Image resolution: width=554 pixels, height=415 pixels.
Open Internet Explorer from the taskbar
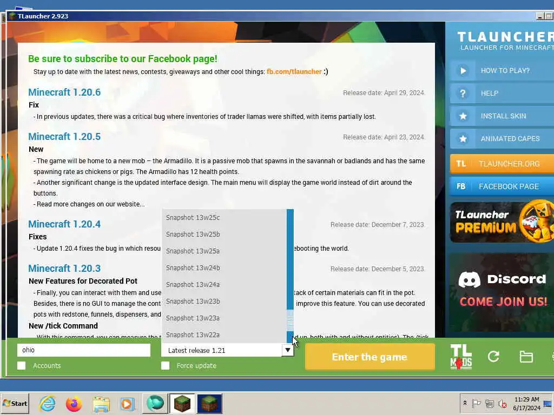tap(48, 403)
